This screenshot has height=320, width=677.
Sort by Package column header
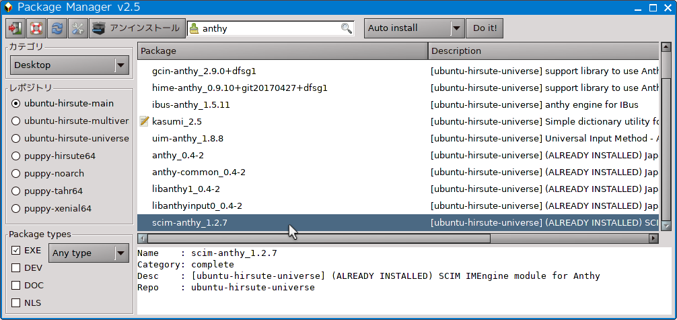tap(283, 51)
